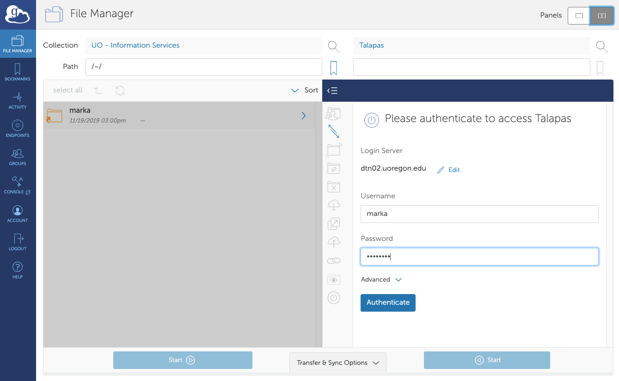This screenshot has height=381, width=619.
Task: Click the Username field containing marka
Action: [479, 214]
